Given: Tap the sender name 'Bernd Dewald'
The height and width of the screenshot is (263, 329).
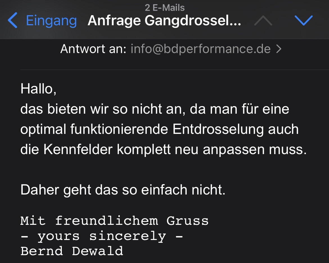Looking at the screenshot, I should pos(72,251).
